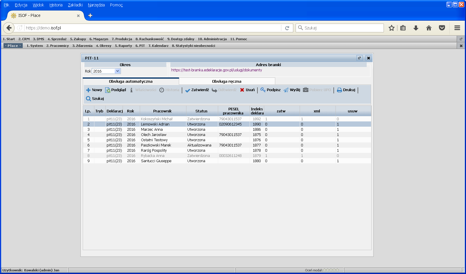Screen dimensions: 466x274
Task: Open 8. Rachunkowość menu
Action: pyautogui.click(x=149, y=39)
